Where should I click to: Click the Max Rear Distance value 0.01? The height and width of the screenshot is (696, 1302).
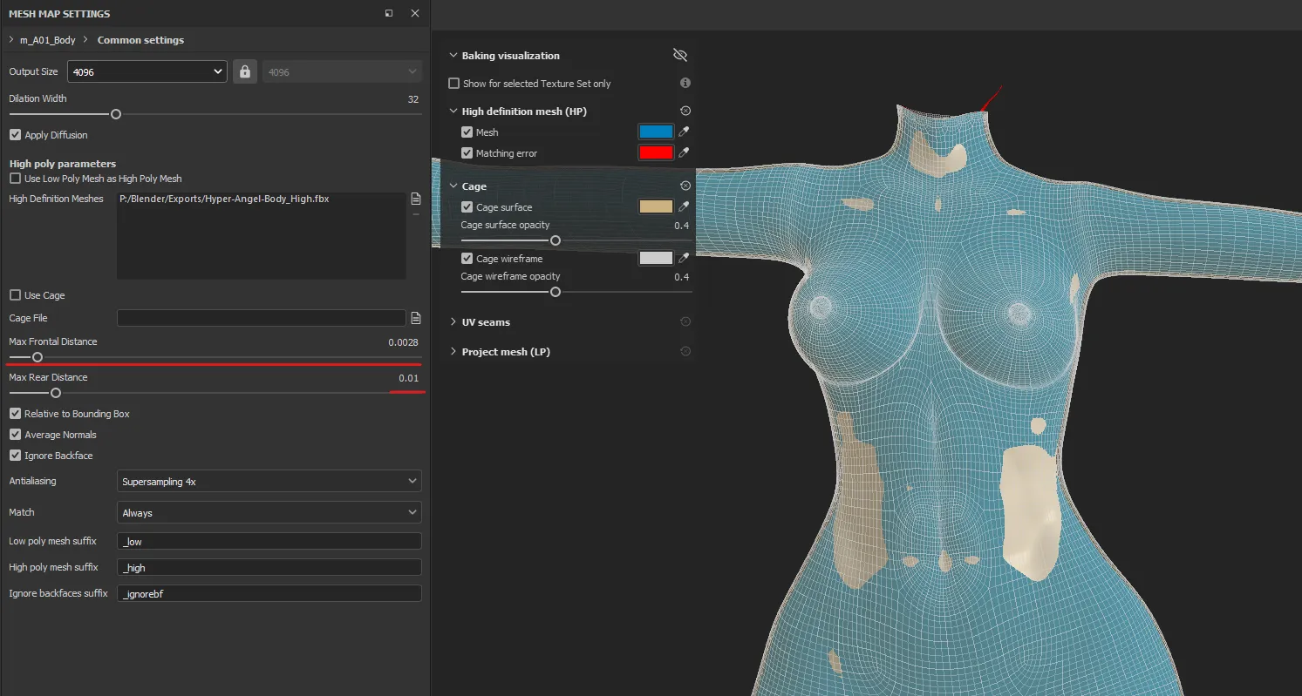tap(408, 378)
